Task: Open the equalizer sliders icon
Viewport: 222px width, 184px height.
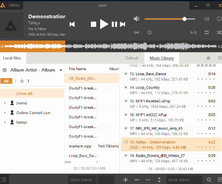Action: [x=207, y=19]
